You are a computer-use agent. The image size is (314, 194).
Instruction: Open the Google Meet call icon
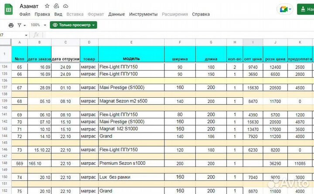pos(284,9)
